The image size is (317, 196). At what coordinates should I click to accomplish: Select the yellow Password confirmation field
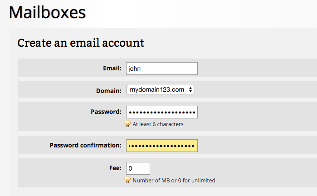[161, 145]
